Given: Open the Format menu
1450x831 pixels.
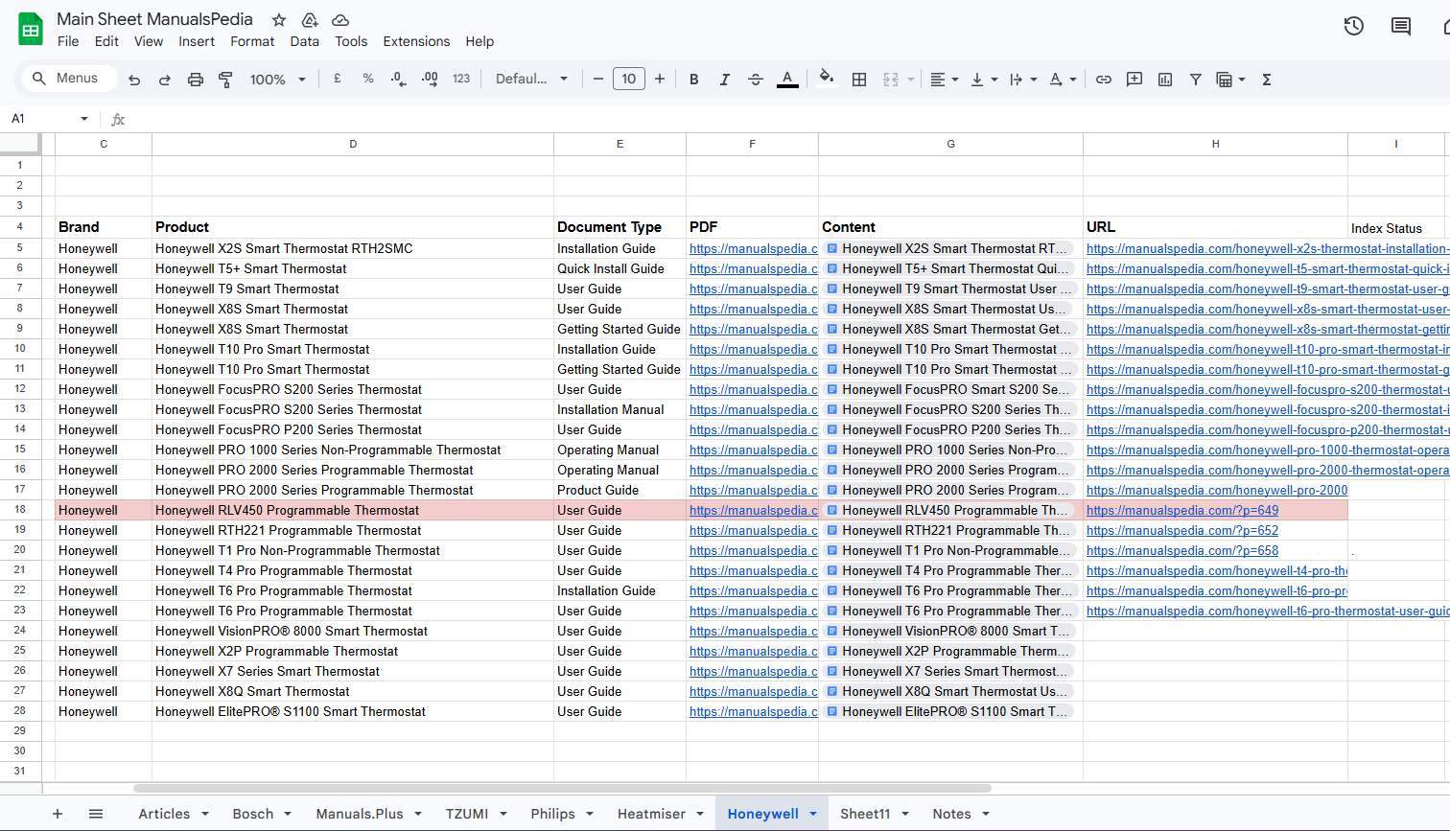Looking at the screenshot, I should coord(252,41).
